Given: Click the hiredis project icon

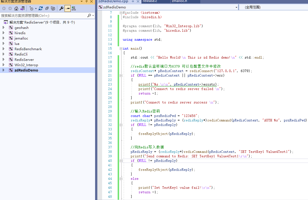Looking at the screenshot, I should click(x=11, y=33).
